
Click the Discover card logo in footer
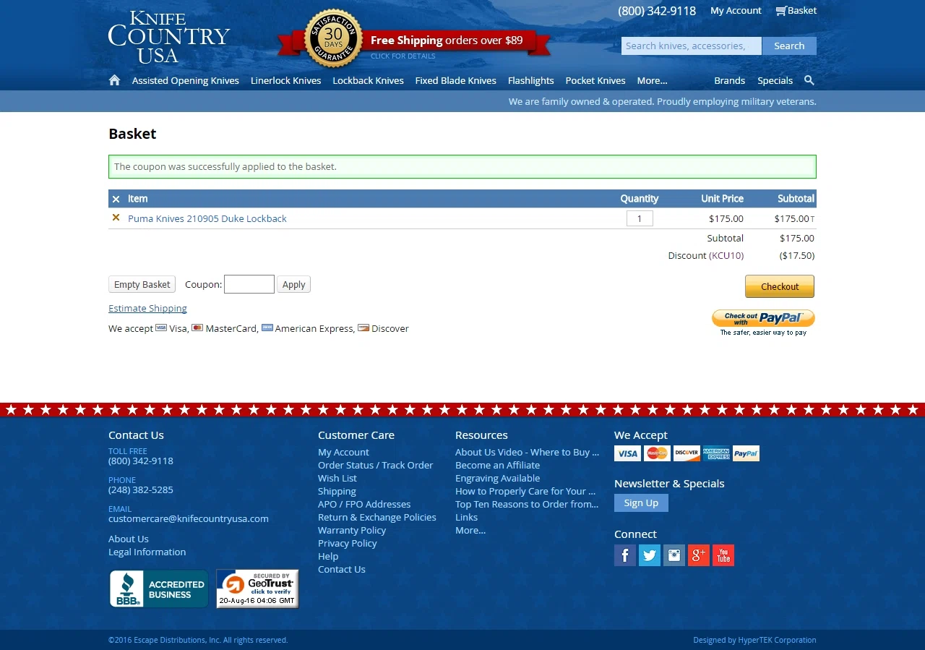pos(687,453)
